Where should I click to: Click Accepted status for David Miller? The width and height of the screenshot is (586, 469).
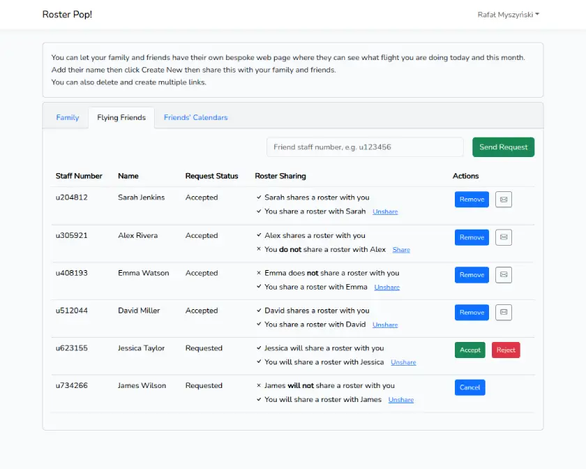point(202,311)
